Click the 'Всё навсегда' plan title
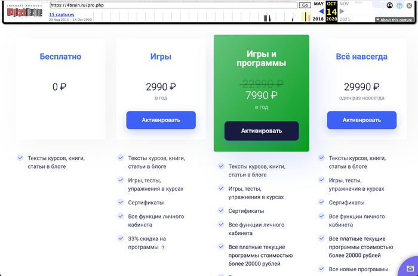Screen dimensions: 418x276 [x=362, y=57]
